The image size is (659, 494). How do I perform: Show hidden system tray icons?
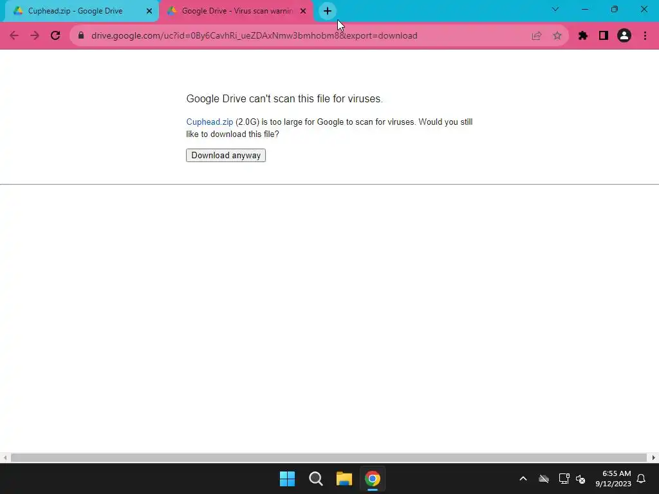523,479
